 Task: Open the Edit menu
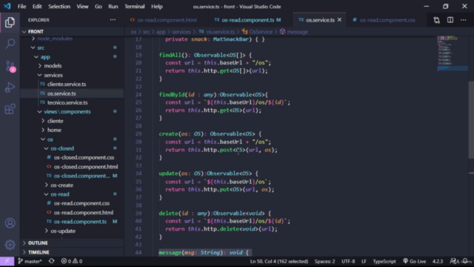37,7
